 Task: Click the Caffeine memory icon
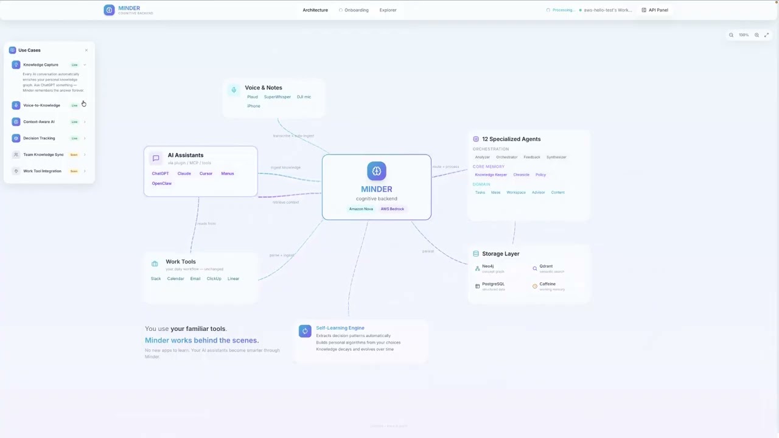tap(535, 286)
